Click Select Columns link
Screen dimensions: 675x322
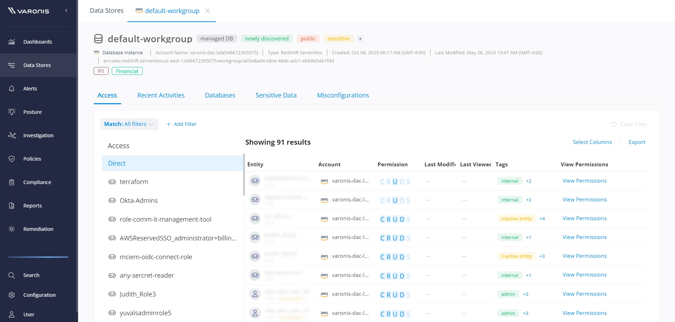pos(592,142)
